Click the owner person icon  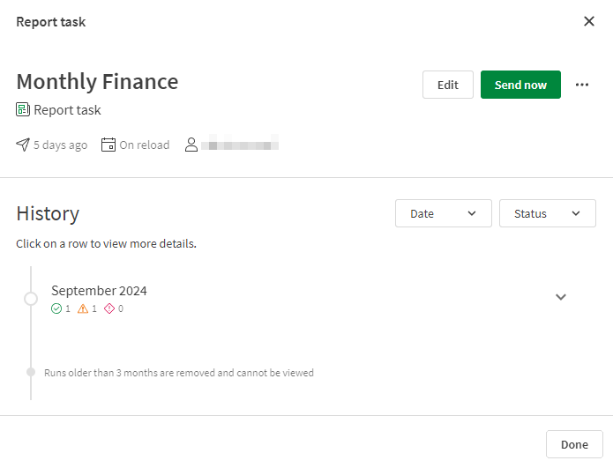point(191,145)
